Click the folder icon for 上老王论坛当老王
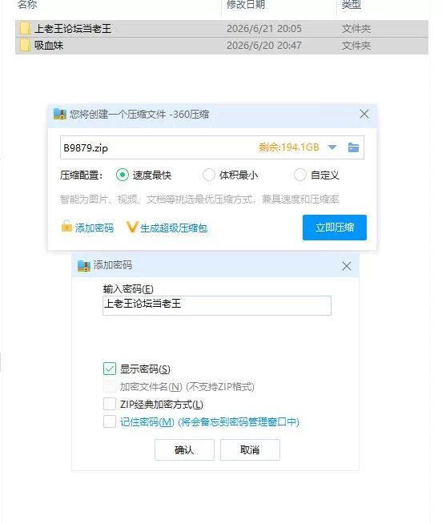The height and width of the screenshot is (524, 442). point(25,28)
